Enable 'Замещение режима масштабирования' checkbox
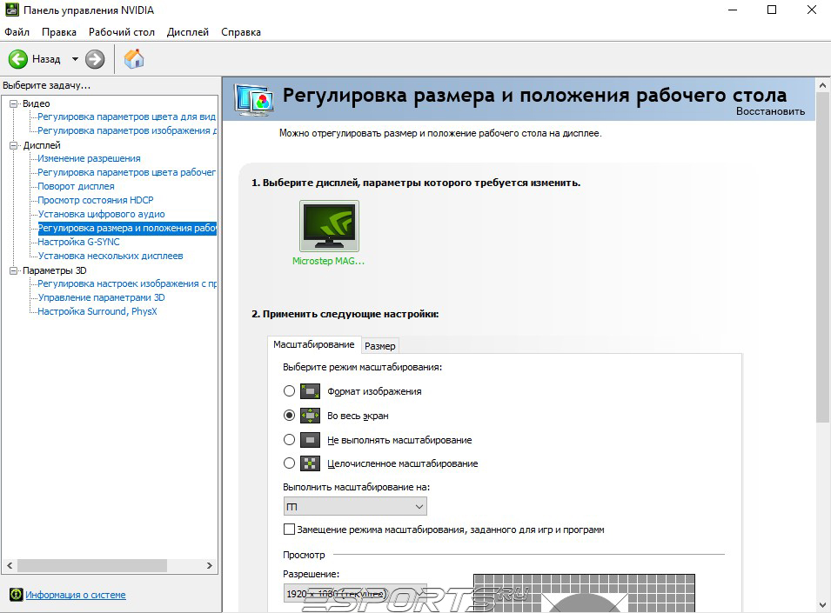This screenshot has height=613, width=831. pos(289,529)
